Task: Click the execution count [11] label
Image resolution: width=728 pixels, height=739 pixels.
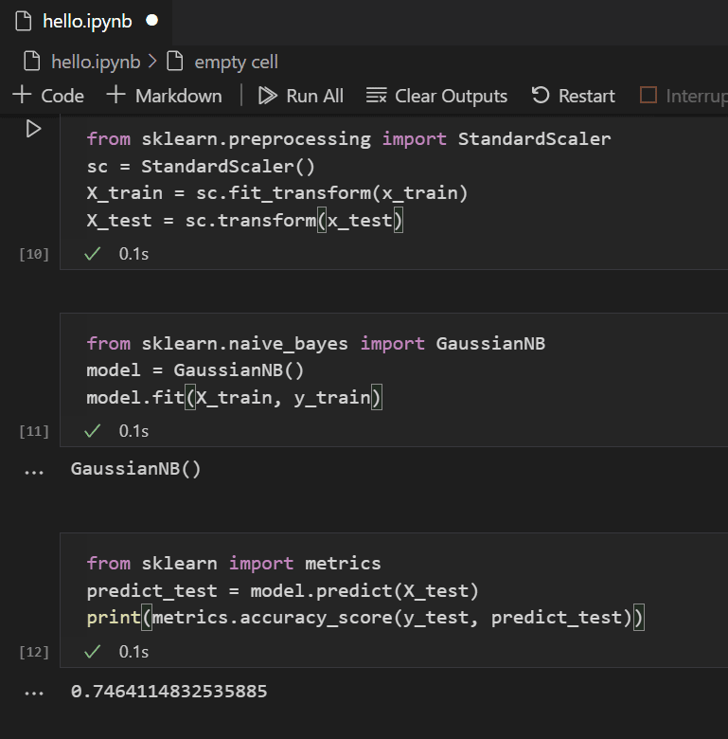Action: coord(34,431)
